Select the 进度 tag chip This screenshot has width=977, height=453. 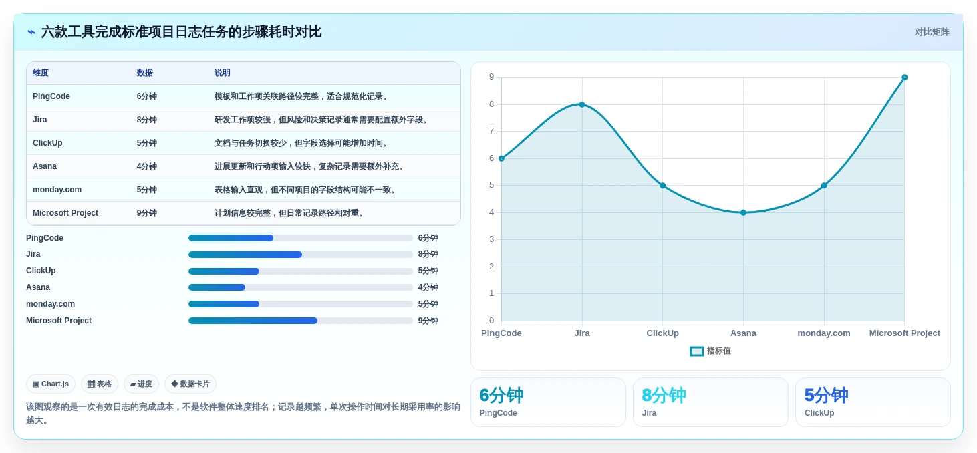coord(141,384)
